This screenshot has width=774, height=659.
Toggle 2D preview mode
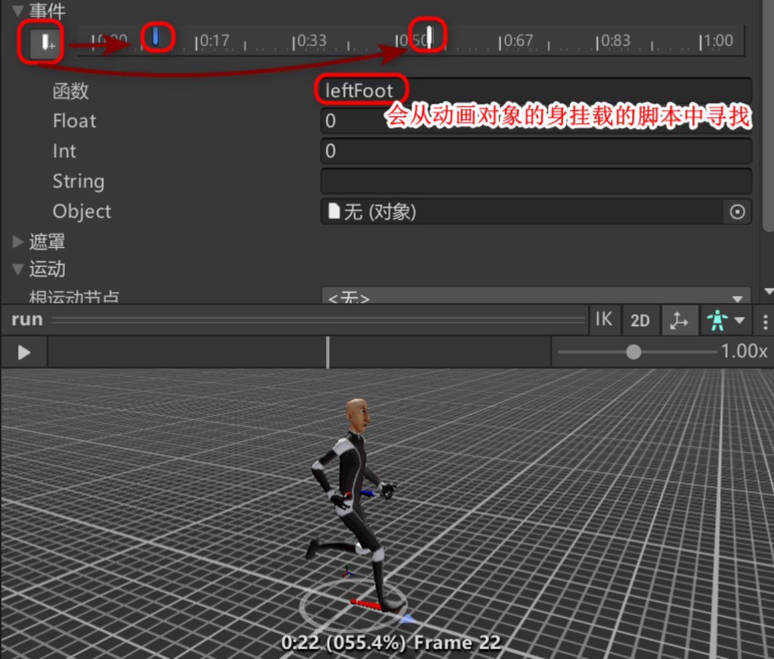[x=640, y=321]
